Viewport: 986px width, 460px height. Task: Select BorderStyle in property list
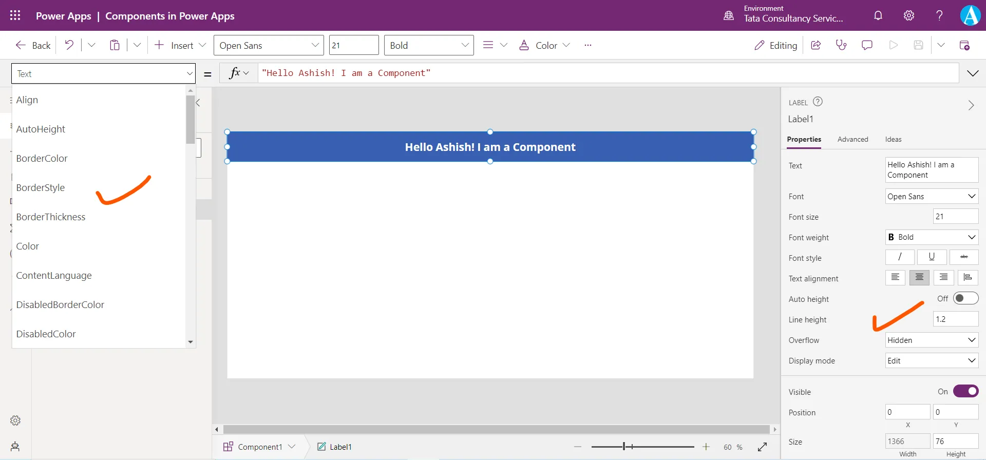pyautogui.click(x=99, y=187)
